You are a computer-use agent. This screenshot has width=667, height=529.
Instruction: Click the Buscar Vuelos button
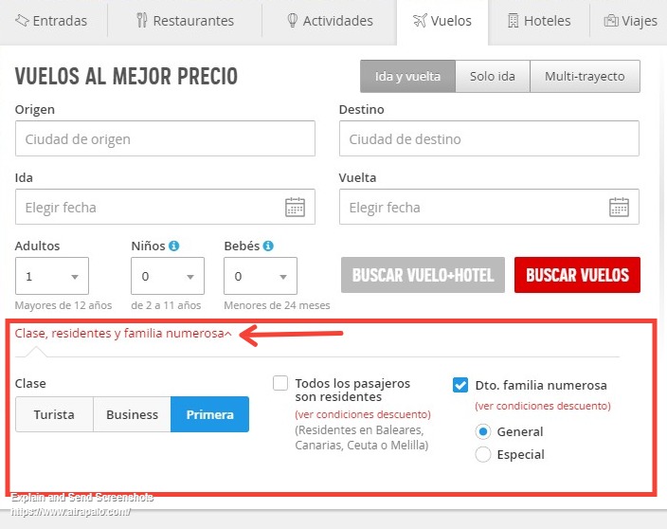pyautogui.click(x=577, y=275)
